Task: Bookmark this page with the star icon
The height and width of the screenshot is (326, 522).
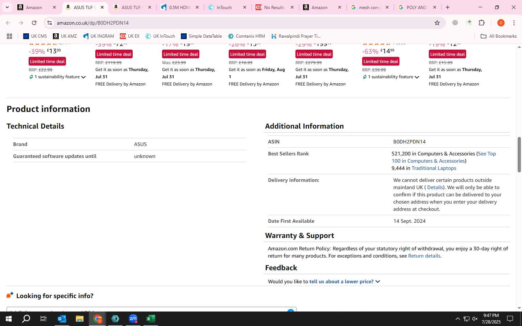Action: click(437, 23)
